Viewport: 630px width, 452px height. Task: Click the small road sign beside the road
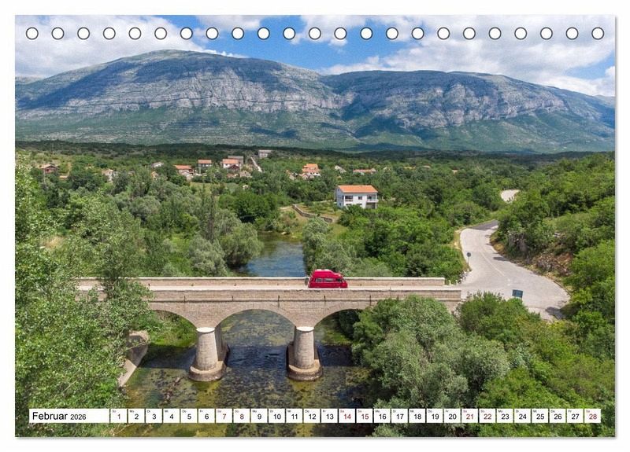(x=517, y=294)
